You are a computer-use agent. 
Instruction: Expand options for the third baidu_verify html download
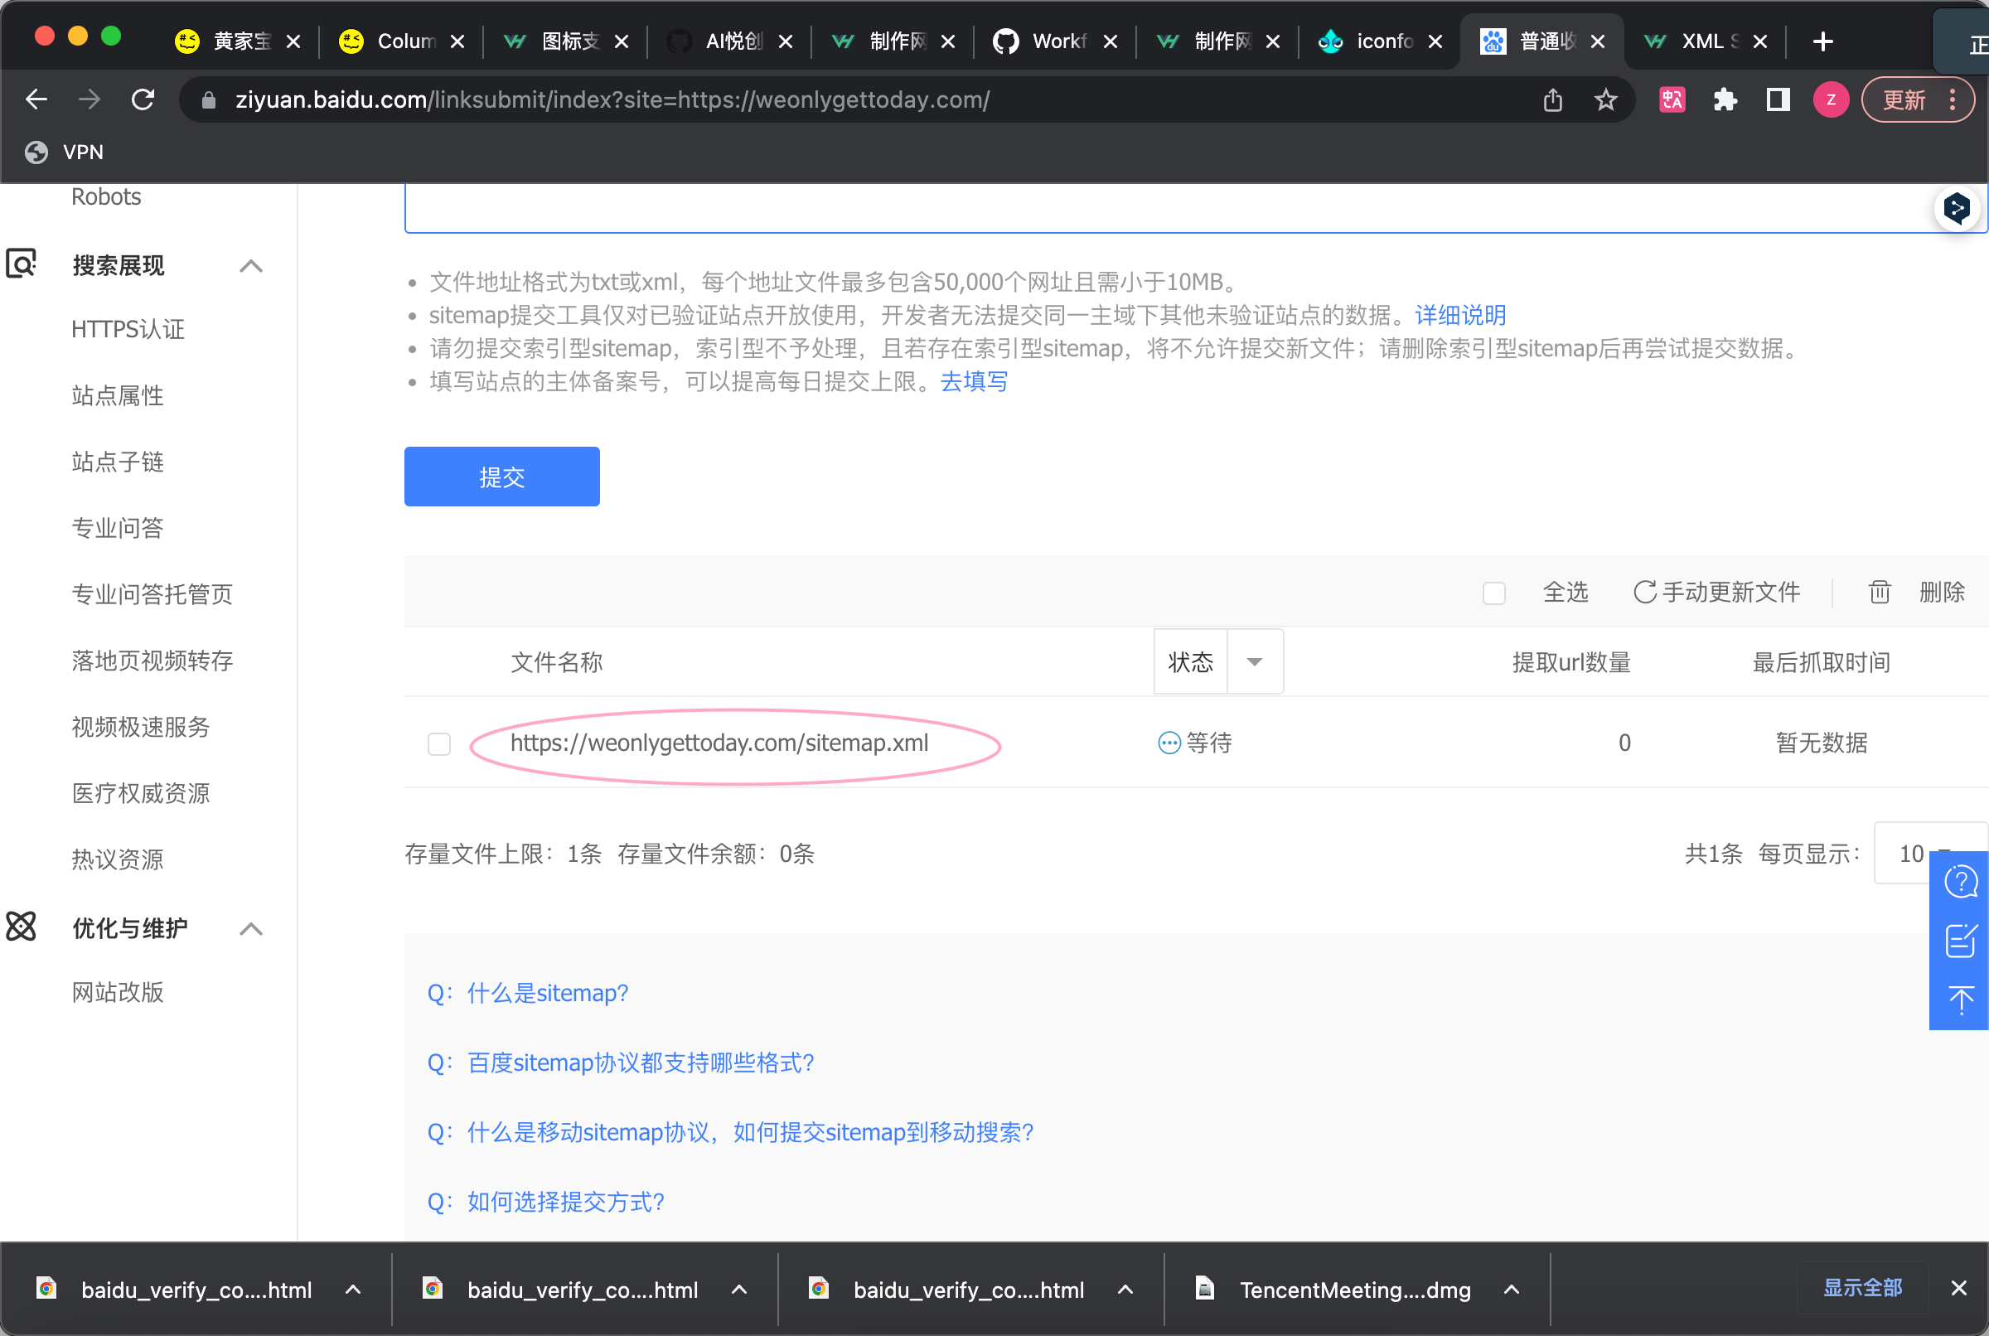(1125, 1289)
